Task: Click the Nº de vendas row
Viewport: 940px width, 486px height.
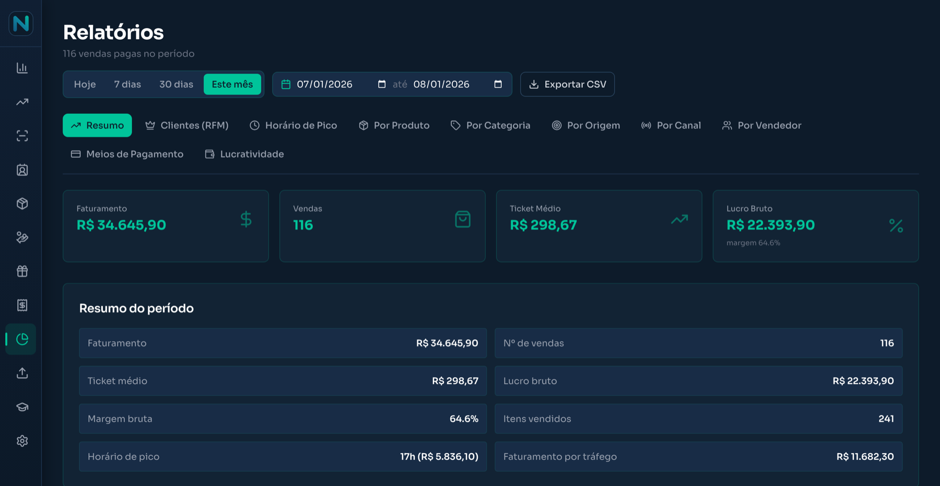Action: 699,343
